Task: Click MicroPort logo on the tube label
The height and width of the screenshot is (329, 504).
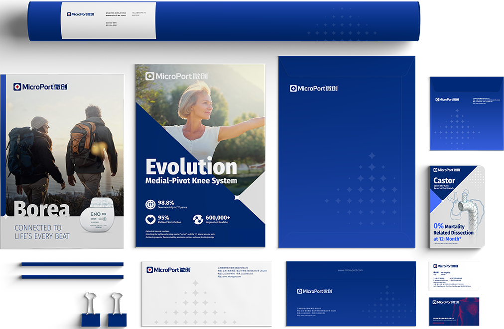Action: (x=80, y=14)
